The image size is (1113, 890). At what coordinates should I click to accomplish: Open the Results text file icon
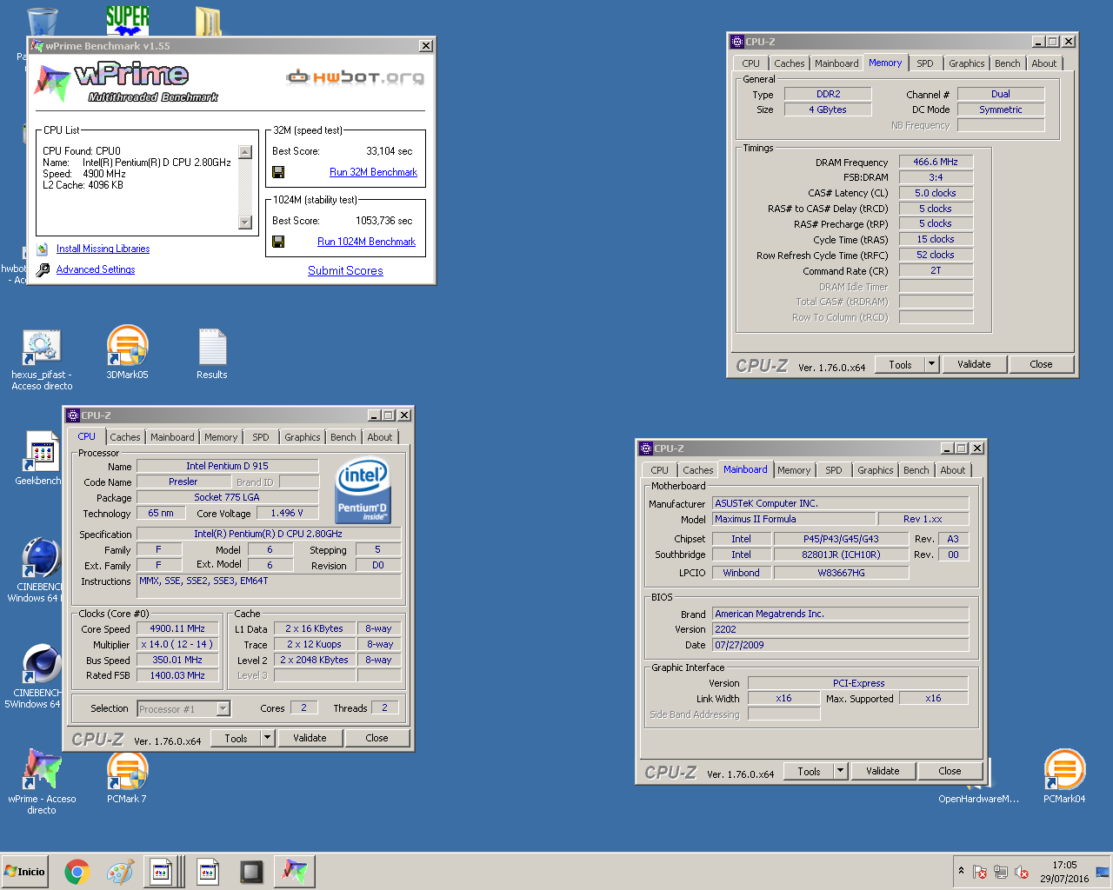tap(212, 353)
